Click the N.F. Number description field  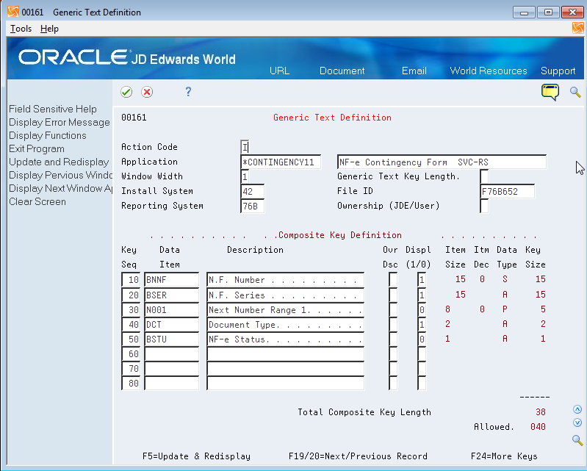pos(286,280)
